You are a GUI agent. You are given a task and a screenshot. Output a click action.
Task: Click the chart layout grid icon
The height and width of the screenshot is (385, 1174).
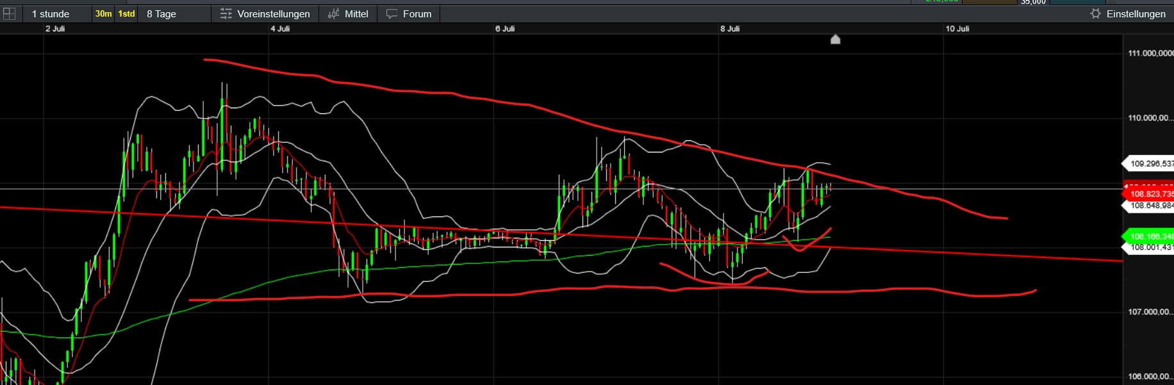[9, 13]
